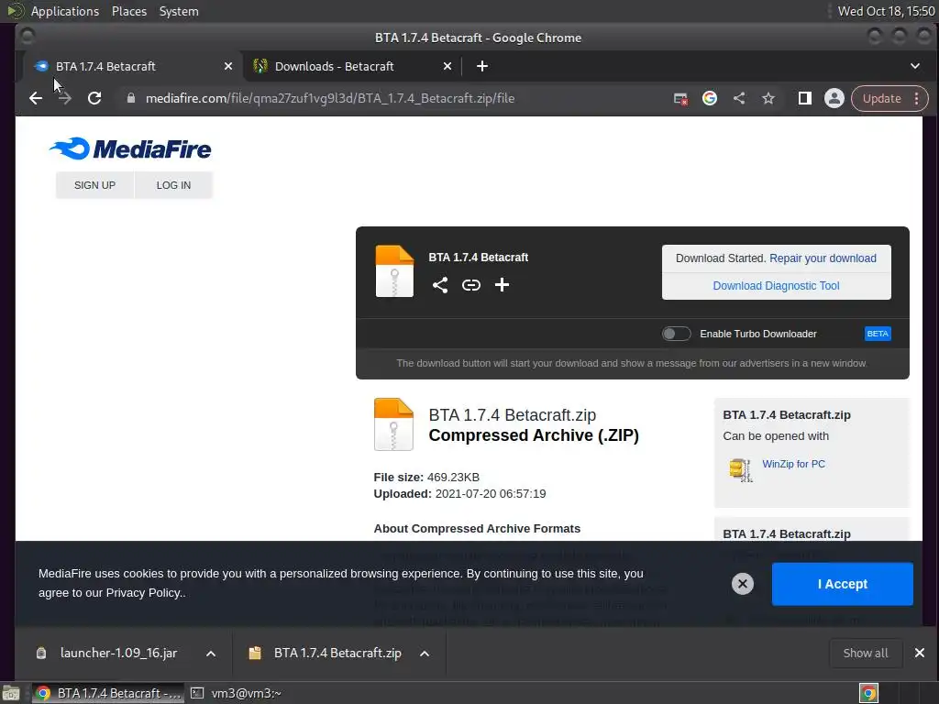Switch to the BTA 1.7.4 Betacraft tab
The width and height of the screenshot is (939, 704).
(130, 66)
